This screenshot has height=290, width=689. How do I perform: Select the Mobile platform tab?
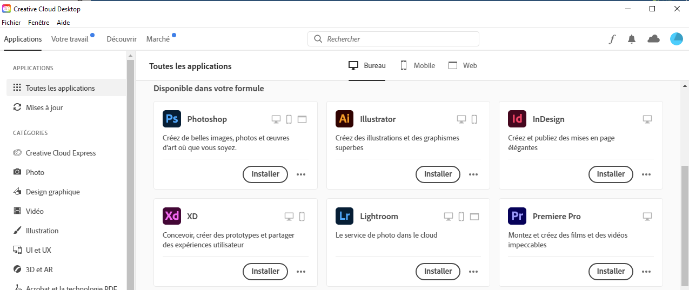(x=417, y=65)
